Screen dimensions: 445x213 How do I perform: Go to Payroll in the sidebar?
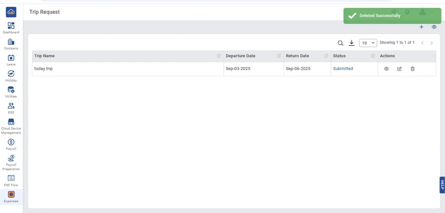[x=11, y=144]
